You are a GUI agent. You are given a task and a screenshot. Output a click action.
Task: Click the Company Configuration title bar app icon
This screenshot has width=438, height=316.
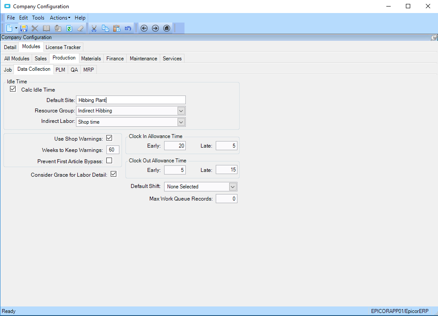click(7, 6)
